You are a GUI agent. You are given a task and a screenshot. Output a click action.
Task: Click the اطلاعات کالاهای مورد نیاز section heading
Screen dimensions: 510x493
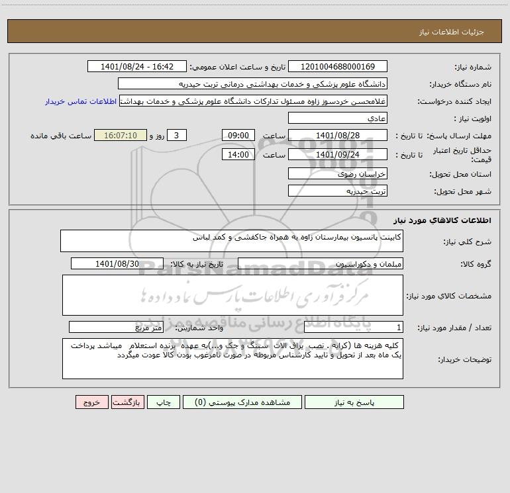[x=442, y=220]
